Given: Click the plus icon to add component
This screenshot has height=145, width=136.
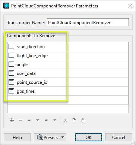Looking at the screenshot, I should click(x=12, y=120).
